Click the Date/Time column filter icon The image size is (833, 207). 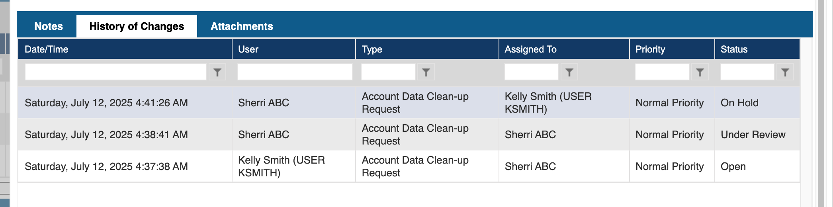pyautogui.click(x=217, y=72)
